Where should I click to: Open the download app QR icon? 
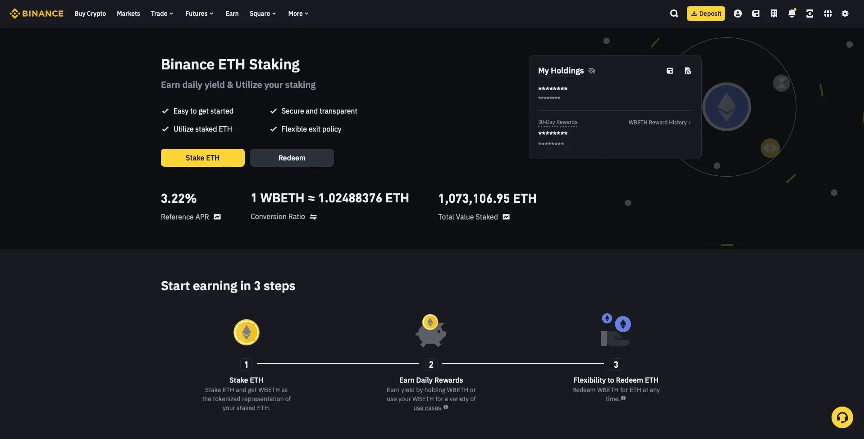(810, 14)
